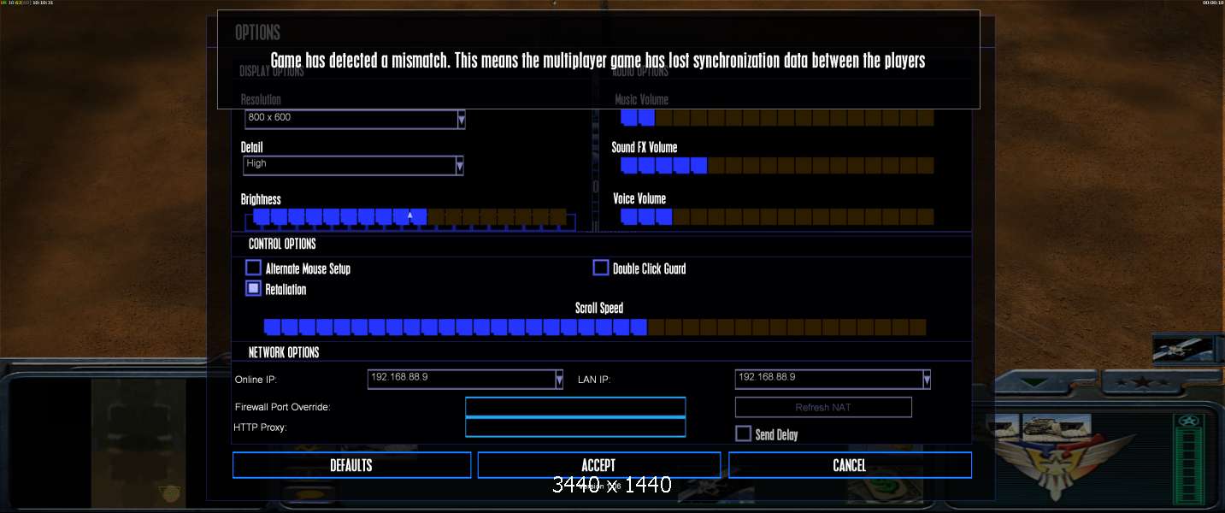Set the Sound FX Volume slider
This screenshot has width=1225, height=513.
pyautogui.click(x=776, y=165)
